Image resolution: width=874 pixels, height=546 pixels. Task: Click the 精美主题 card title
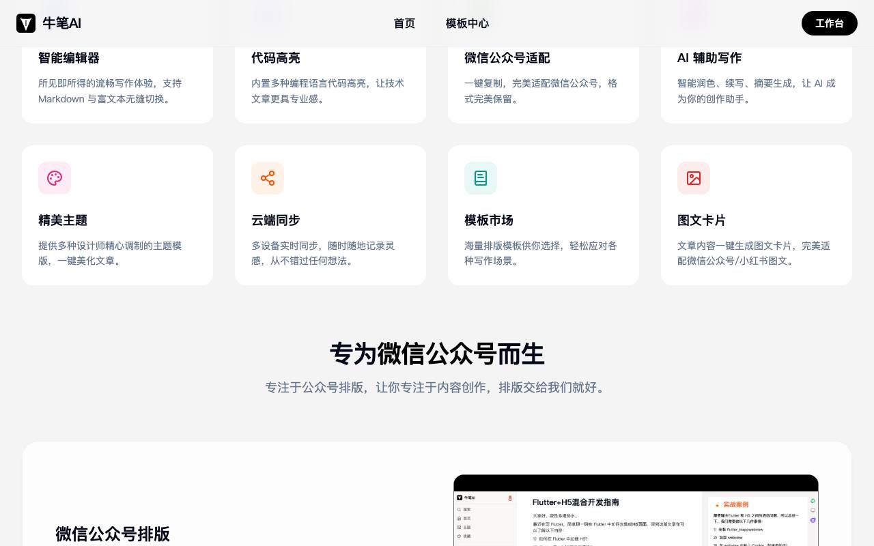[x=63, y=220]
